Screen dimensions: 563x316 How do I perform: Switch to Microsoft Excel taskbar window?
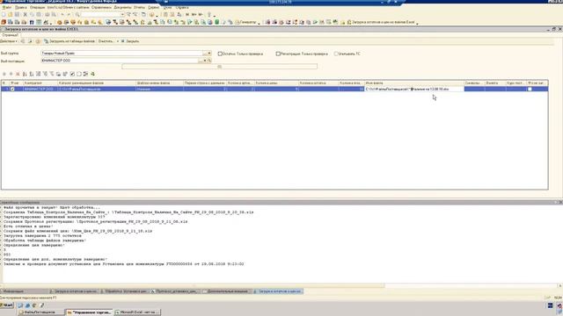coord(137,312)
